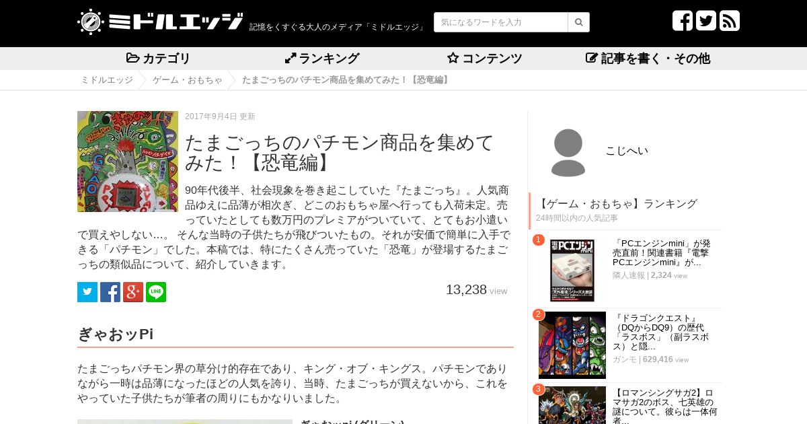Open the article's ぎゃおッPi thumbnail image

coord(128,162)
